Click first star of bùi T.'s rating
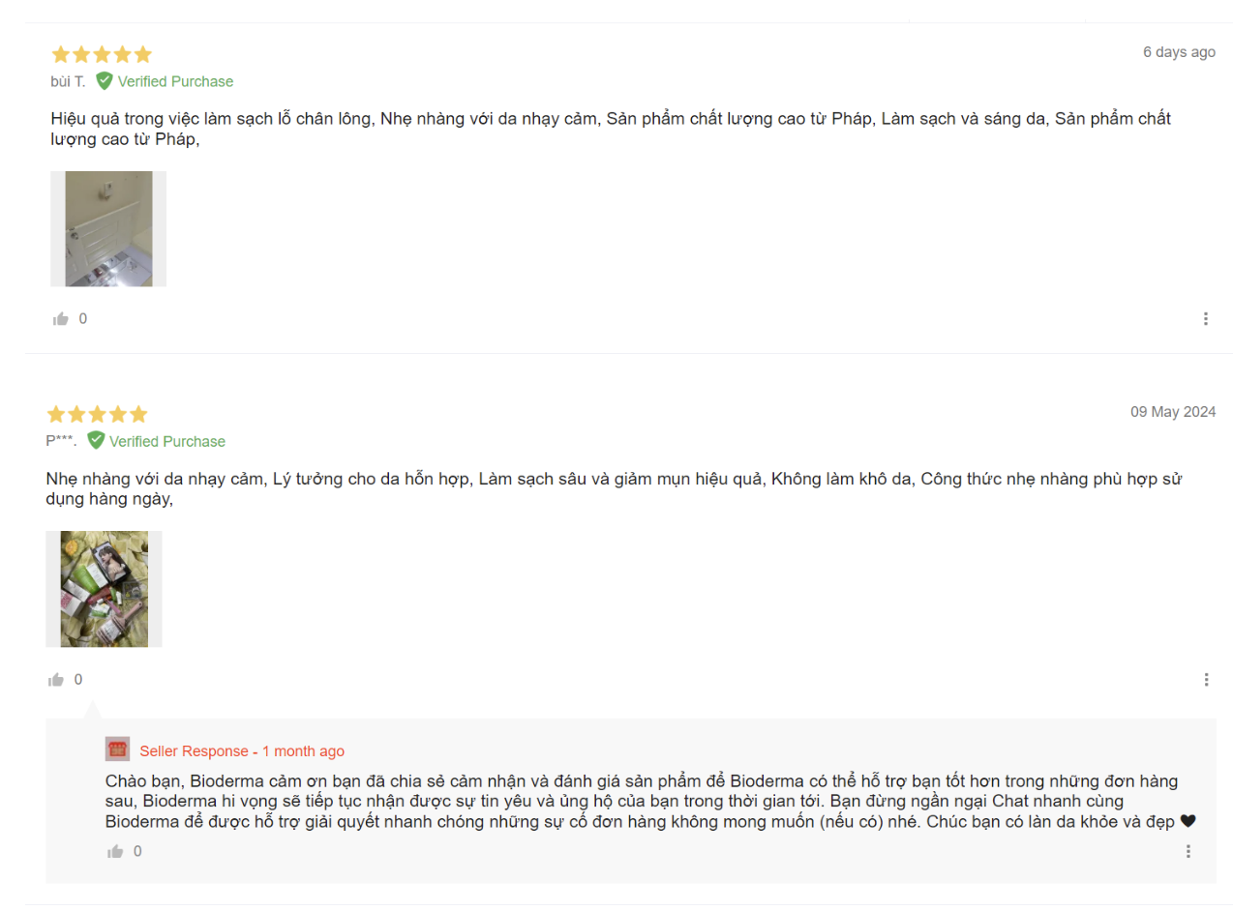Image resolution: width=1233 pixels, height=911 pixels. [x=61, y=54]
